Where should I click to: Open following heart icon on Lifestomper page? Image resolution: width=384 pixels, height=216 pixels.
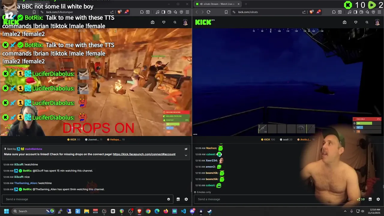[163, 22]
